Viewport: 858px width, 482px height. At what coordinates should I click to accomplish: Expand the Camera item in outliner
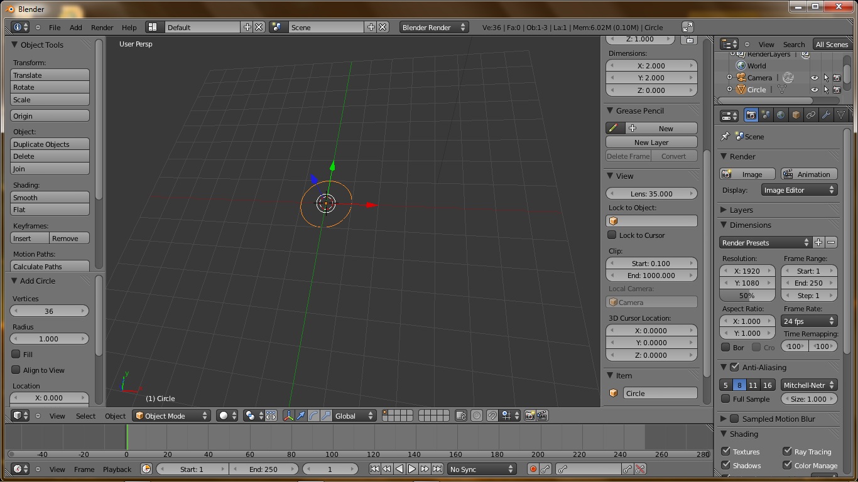coord(729,78)
